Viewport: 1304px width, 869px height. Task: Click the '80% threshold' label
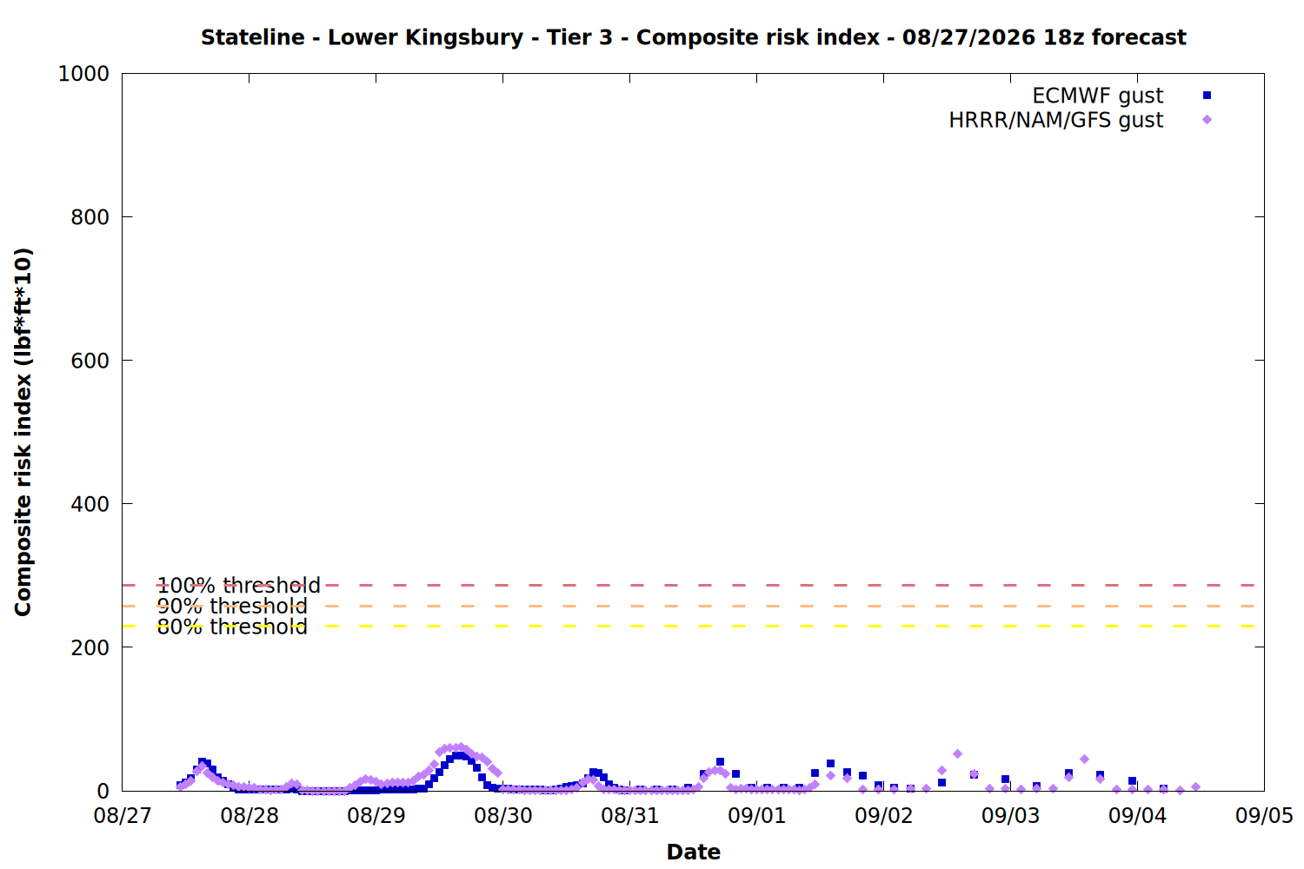click(232, 627)
